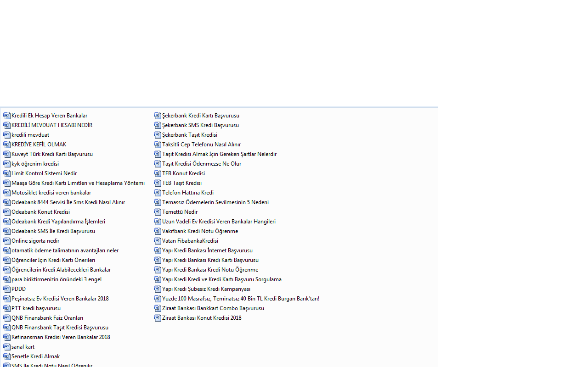588x367 pixels.
Task: Select Temassız Ödemelerin Sevilmesinin 5 Nedeni
Action: pyautogui.click(x=215, y=202)
